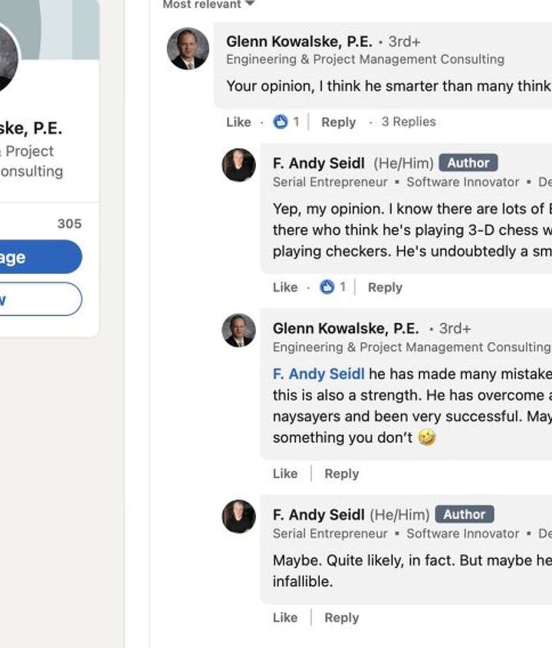The width and height of the screenshot is (552, 648).
Task: Reply to Glenn Kowalske's top comment
Action: [338, 122]
